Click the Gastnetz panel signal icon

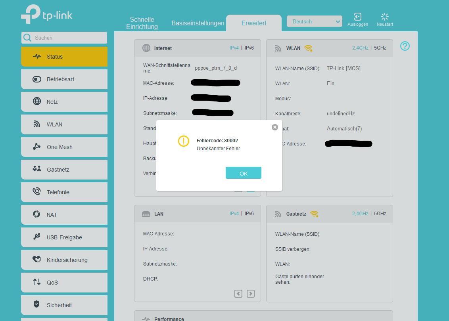(278, 214)
